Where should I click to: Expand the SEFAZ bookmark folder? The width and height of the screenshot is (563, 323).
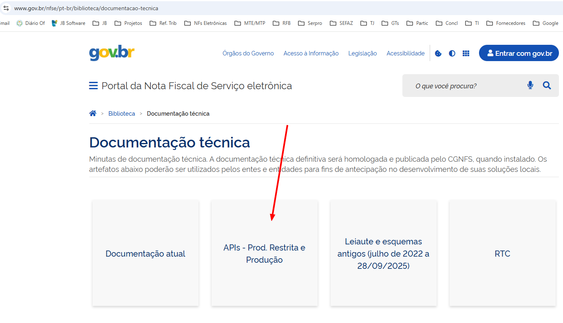342,23
